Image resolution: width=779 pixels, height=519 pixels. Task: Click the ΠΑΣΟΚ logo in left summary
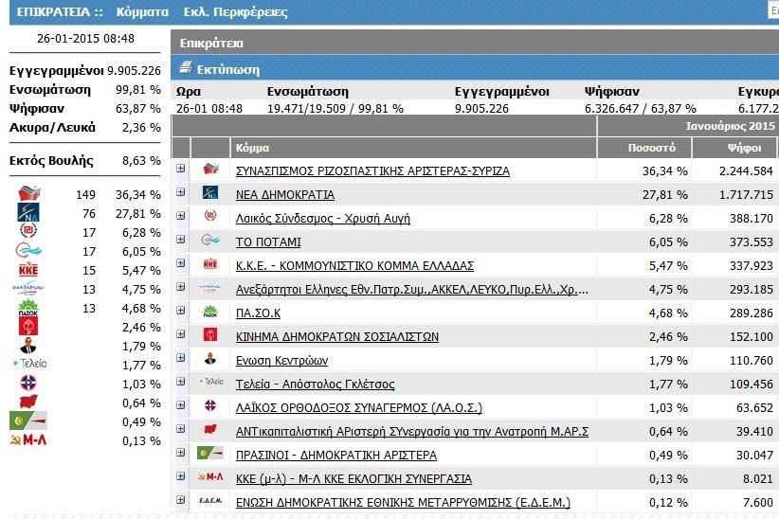point(28,307)
